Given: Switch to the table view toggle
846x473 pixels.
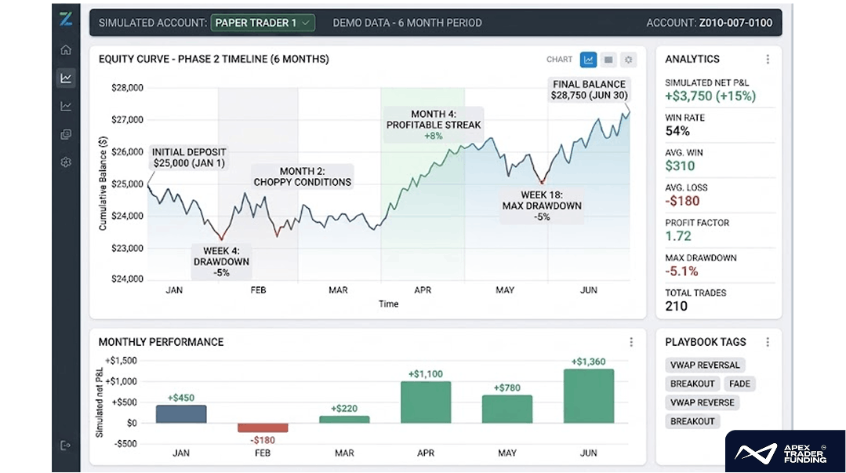Looking at the screenshot, I should click(608, 60).
